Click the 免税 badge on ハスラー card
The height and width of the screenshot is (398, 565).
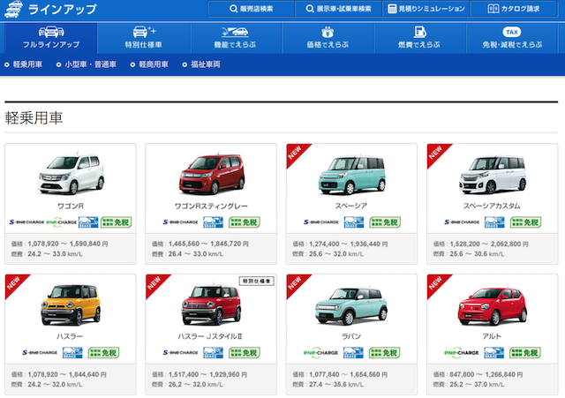[x=103, y=353]
